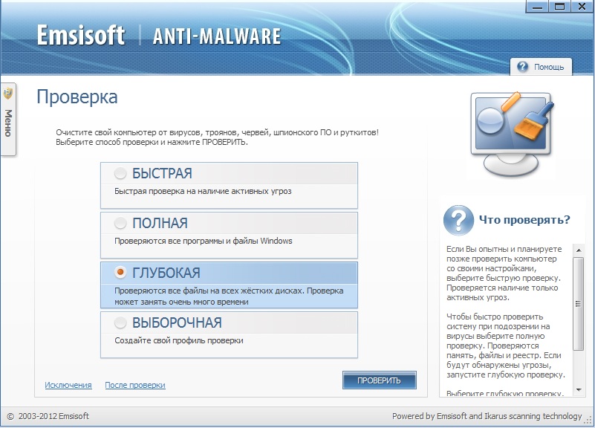
Task: Click the window resize grip in status bar
Action: tap(588, 419)
